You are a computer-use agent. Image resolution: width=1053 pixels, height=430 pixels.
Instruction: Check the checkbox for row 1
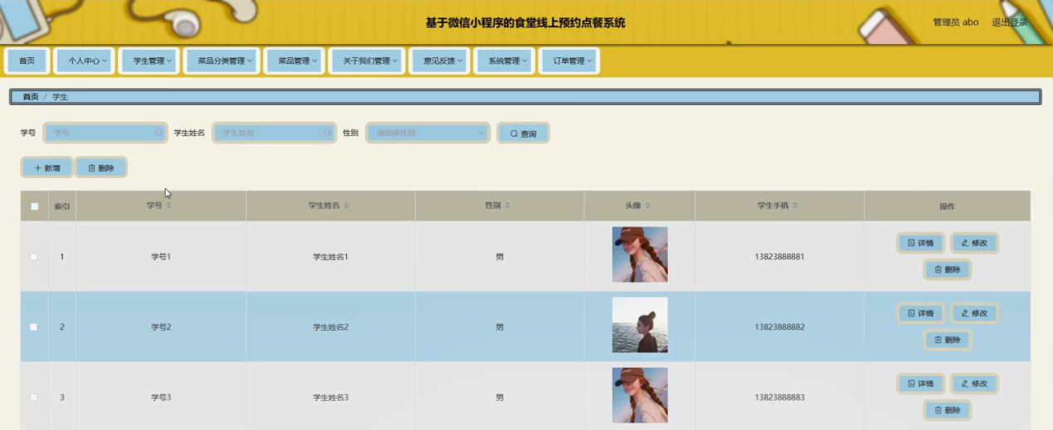click(x=34, y=257)
